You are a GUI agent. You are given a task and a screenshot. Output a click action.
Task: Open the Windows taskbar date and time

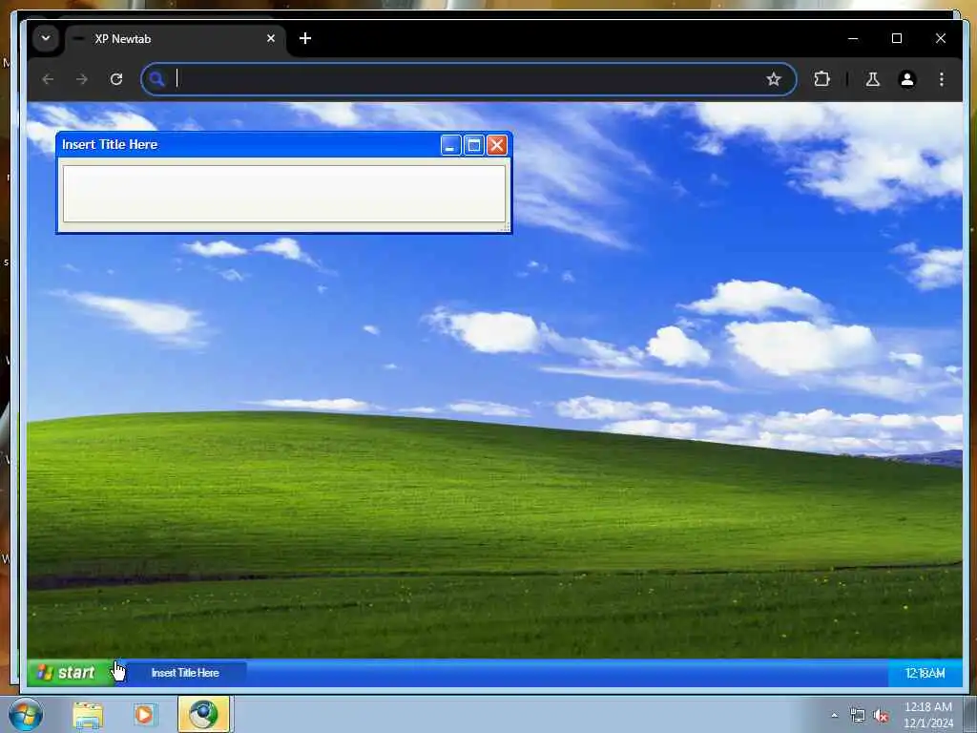[928, 715]
